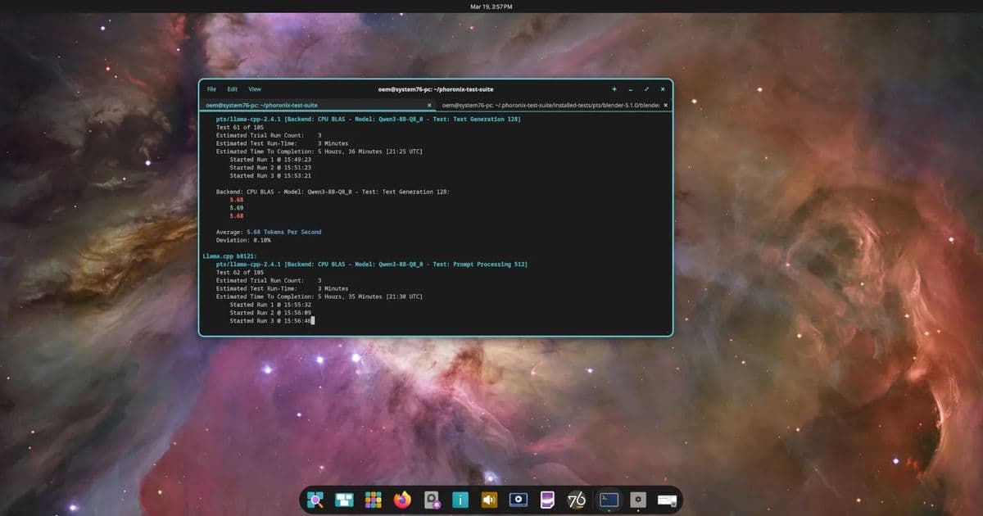Open the application grid launcher
The height and width of the screenshot is (516, 983).
pyautogui.click(x=374, y=499)
